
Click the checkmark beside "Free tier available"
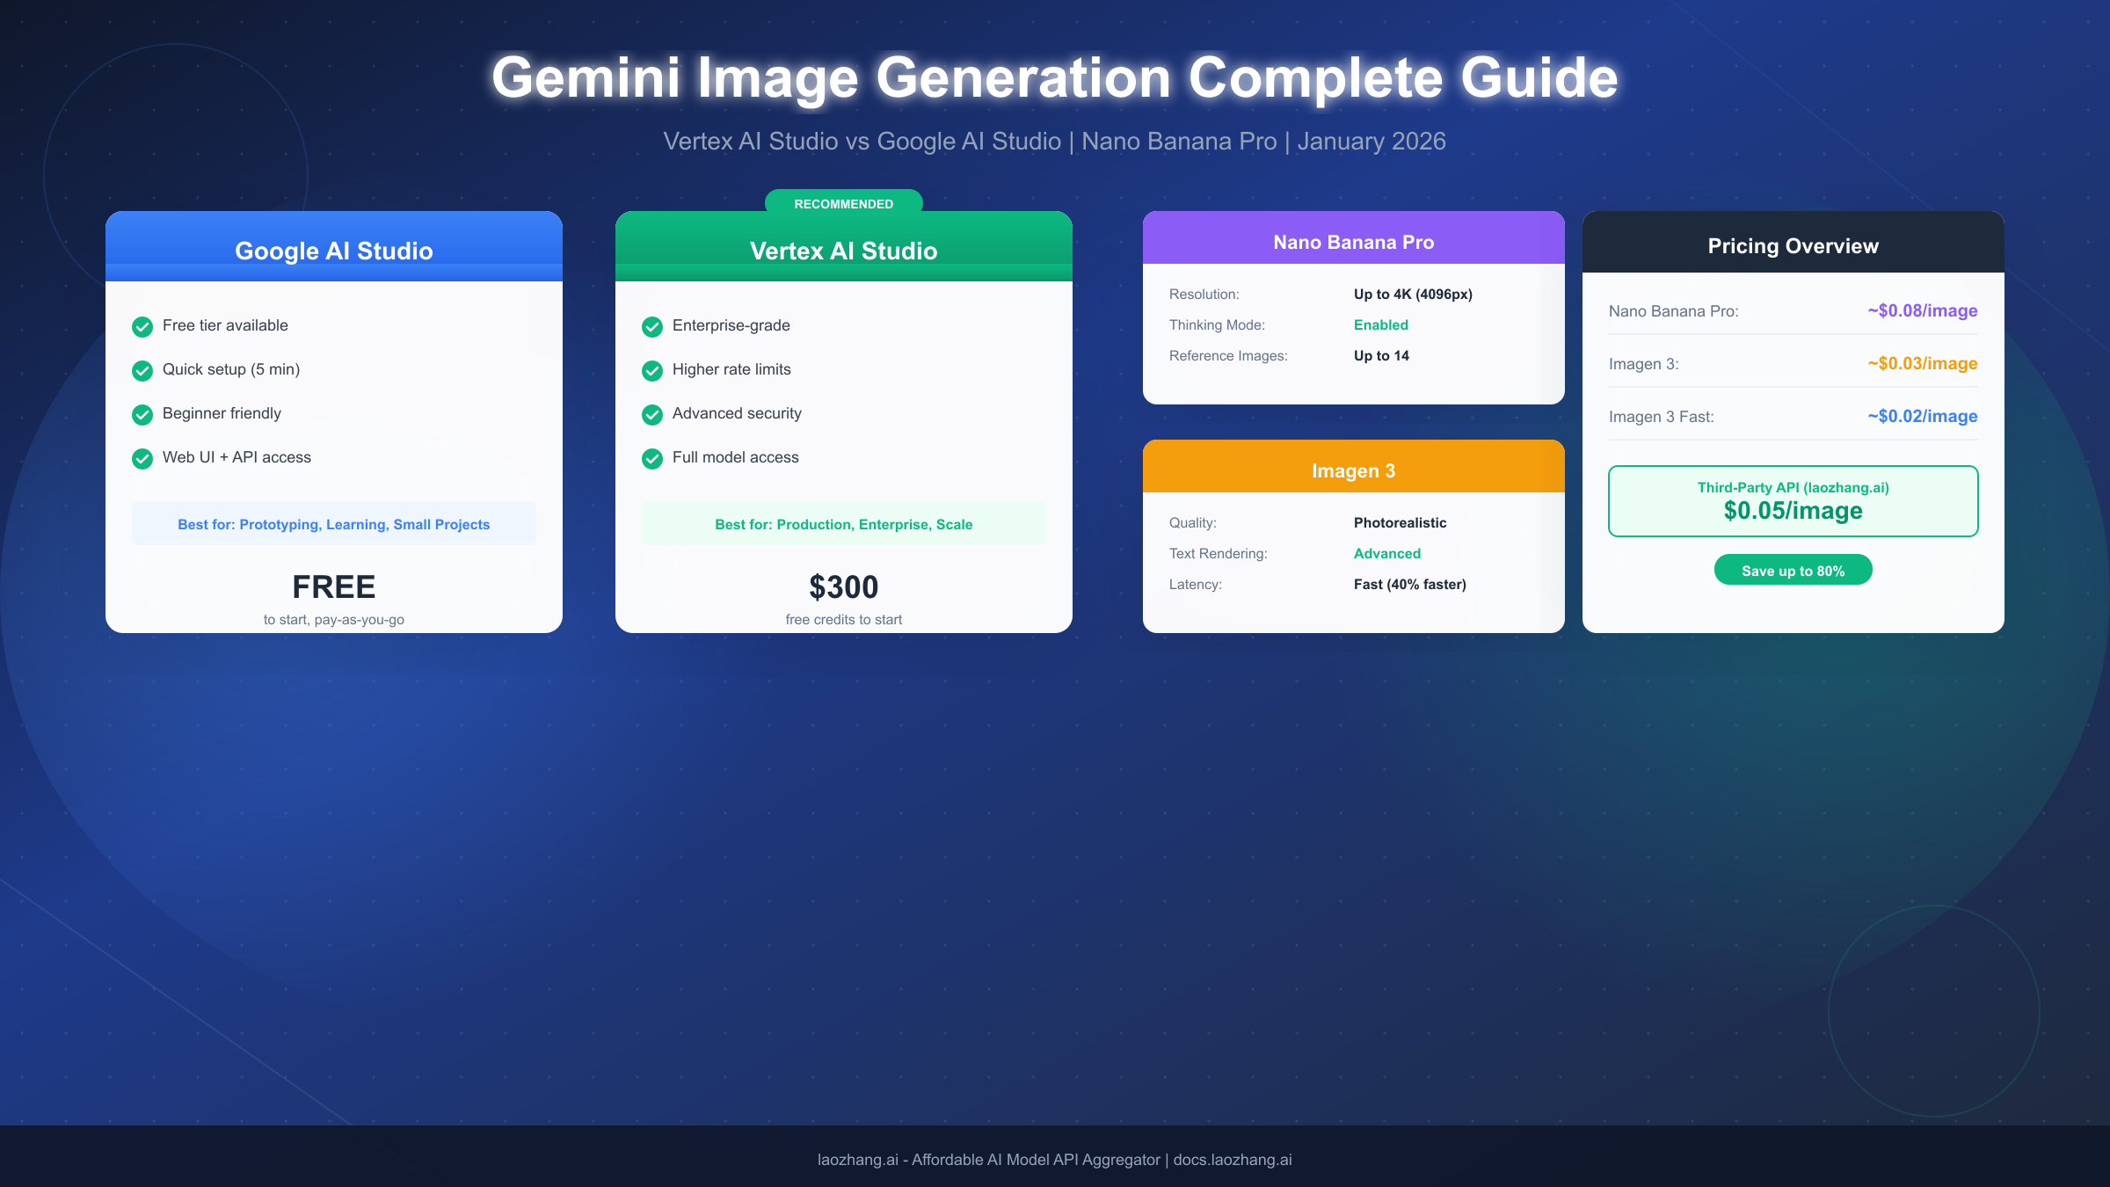pyautogui.click(x=143, y=326)
